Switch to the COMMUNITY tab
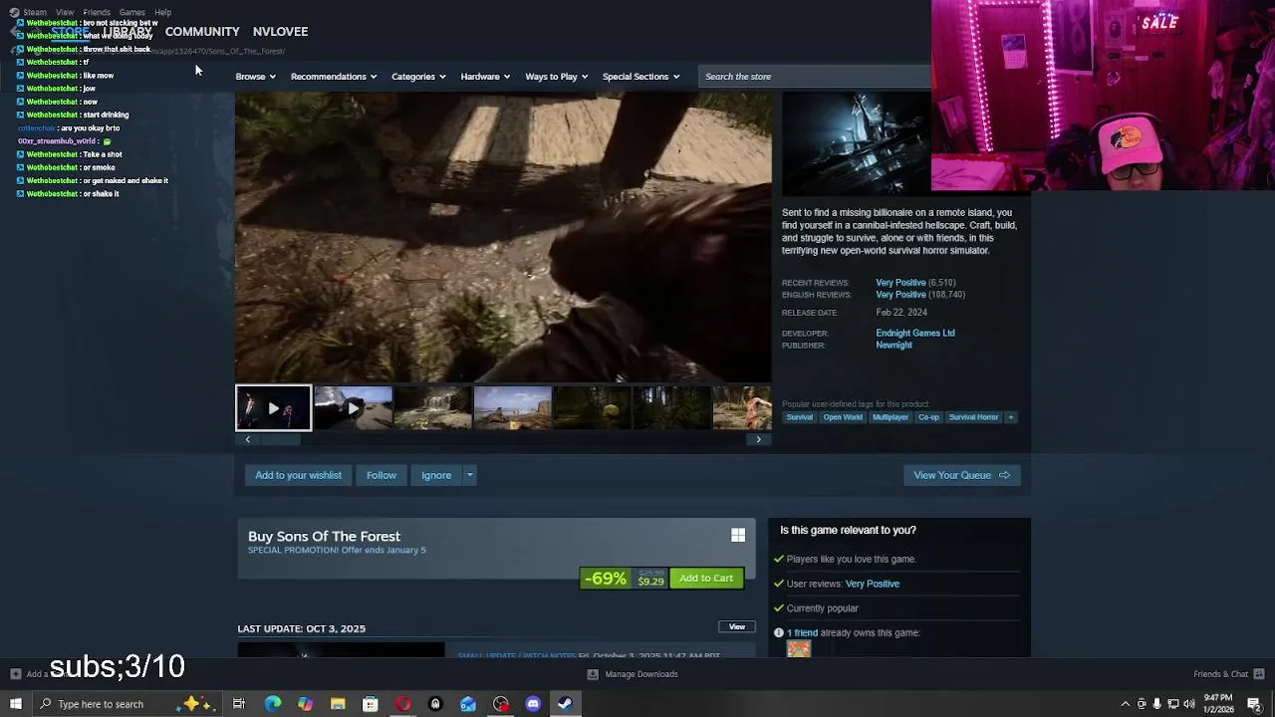Screen dimensions: 1275x717 coord(202,32)
